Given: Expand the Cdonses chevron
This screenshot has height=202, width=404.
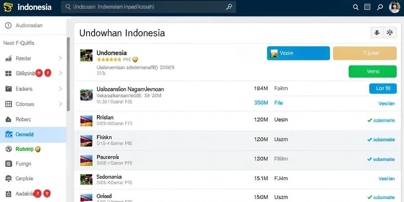Looking at the screenshot, I should (x=60, y=104).
